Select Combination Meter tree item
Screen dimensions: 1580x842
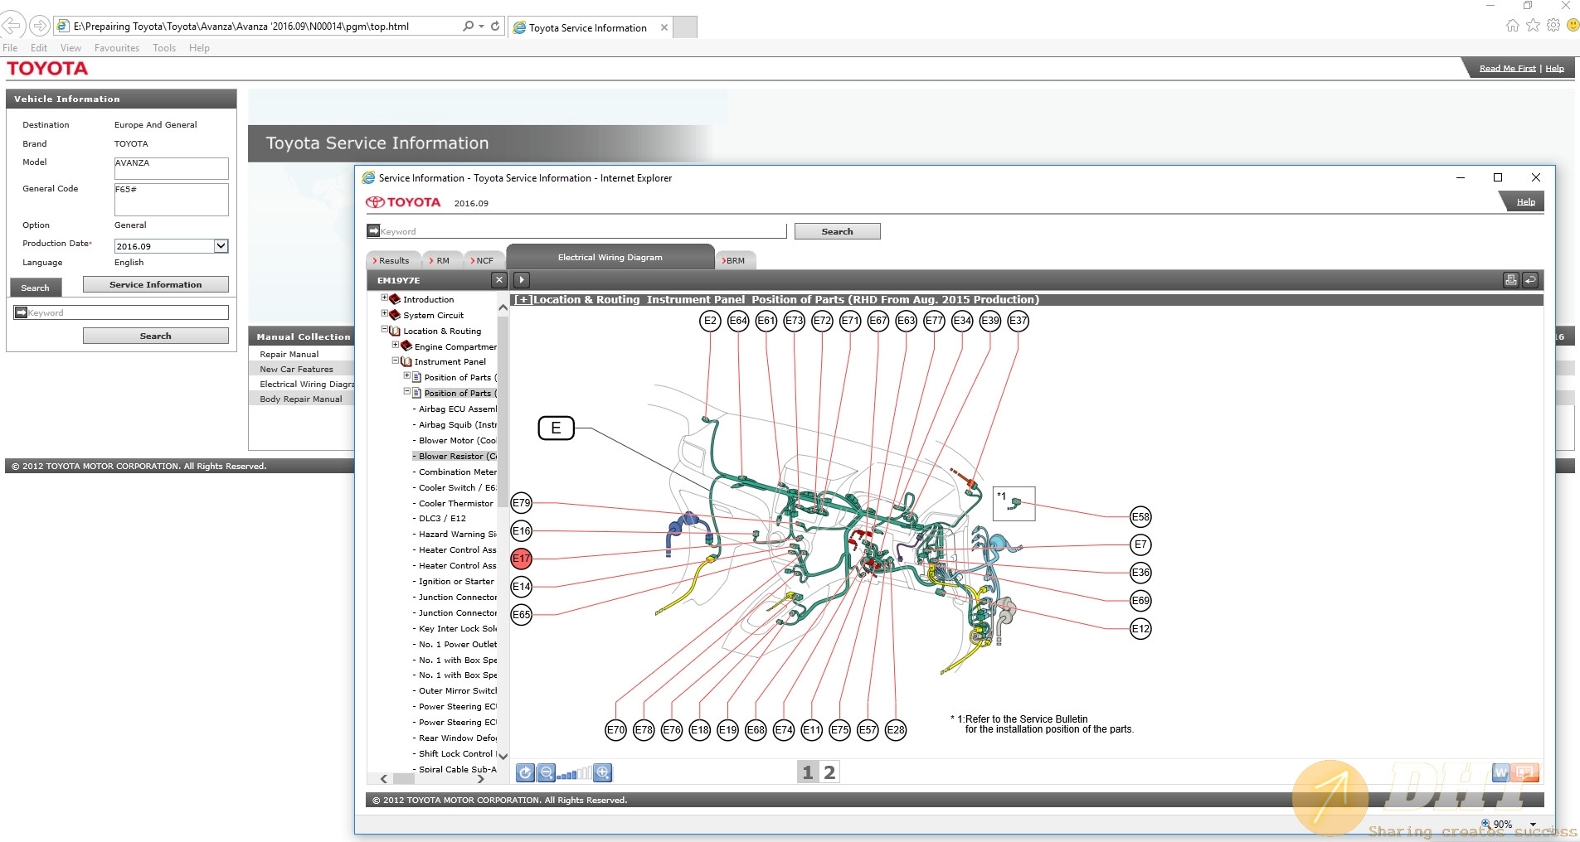coord(457,472)
